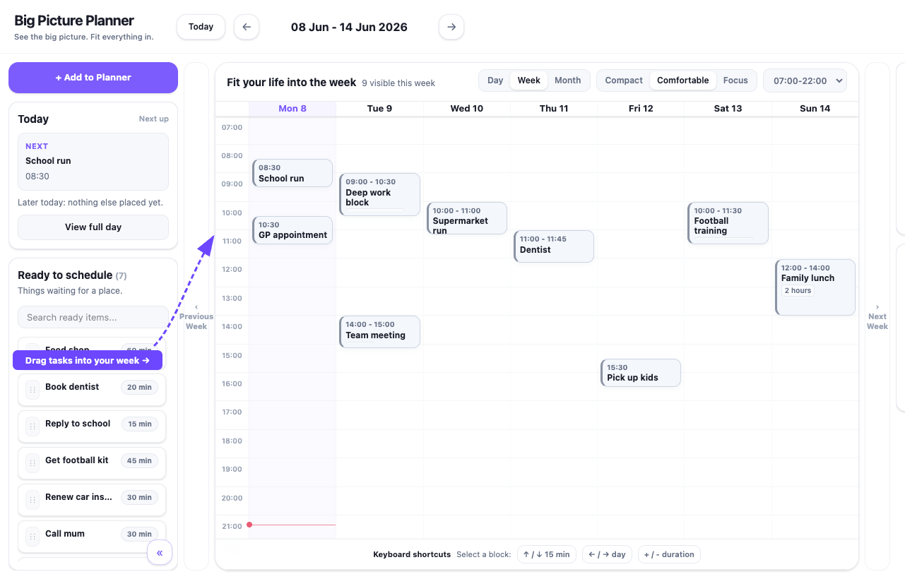
Task: Switch to Month view
Action: [x=568, y=80]
